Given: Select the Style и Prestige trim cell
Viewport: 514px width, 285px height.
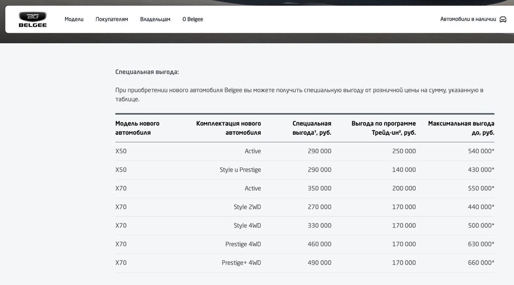Looking at the screenshot, I should pyautogui.click(x=240, y=170).
